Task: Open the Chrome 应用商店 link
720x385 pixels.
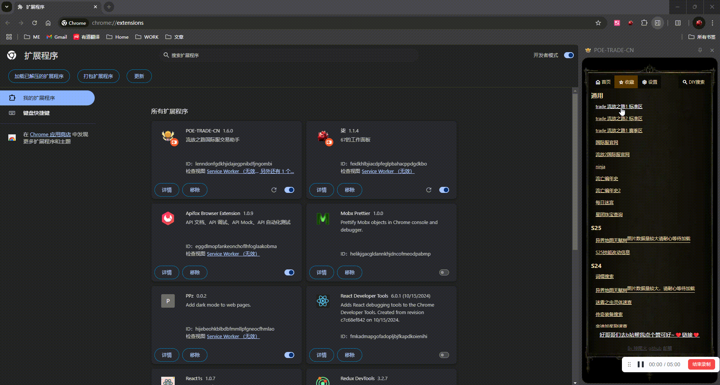Action: (x=50, y=134)
